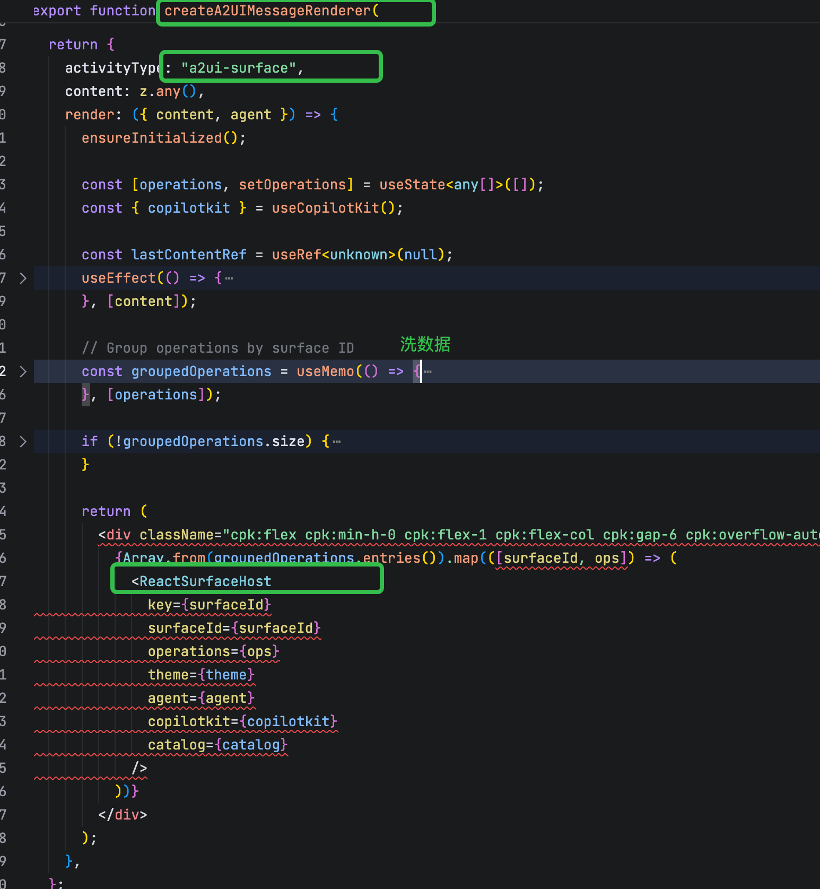
Task: Click the useState hook call
Action: (x=412, y=185)
